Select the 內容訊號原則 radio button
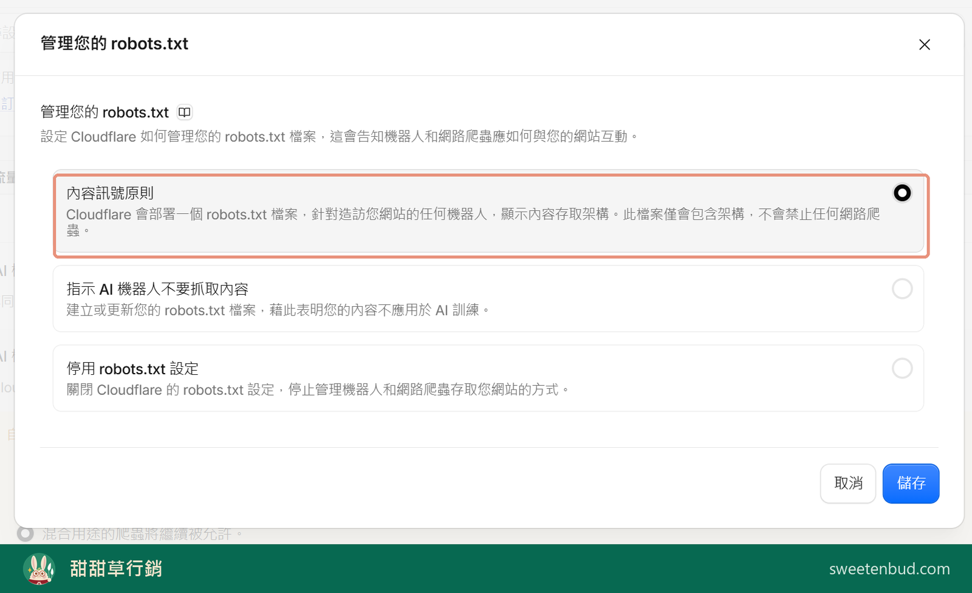 902,193
